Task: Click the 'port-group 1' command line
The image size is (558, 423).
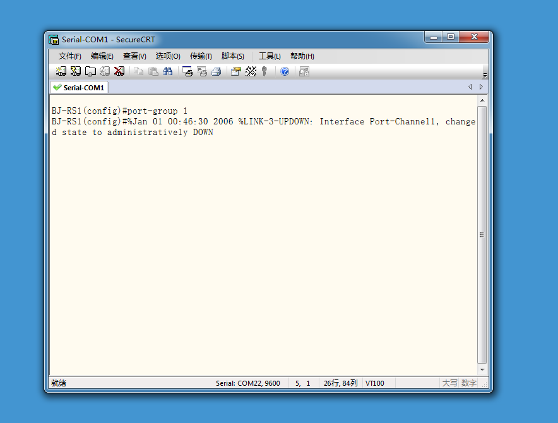Action: [x=119, y=110]
